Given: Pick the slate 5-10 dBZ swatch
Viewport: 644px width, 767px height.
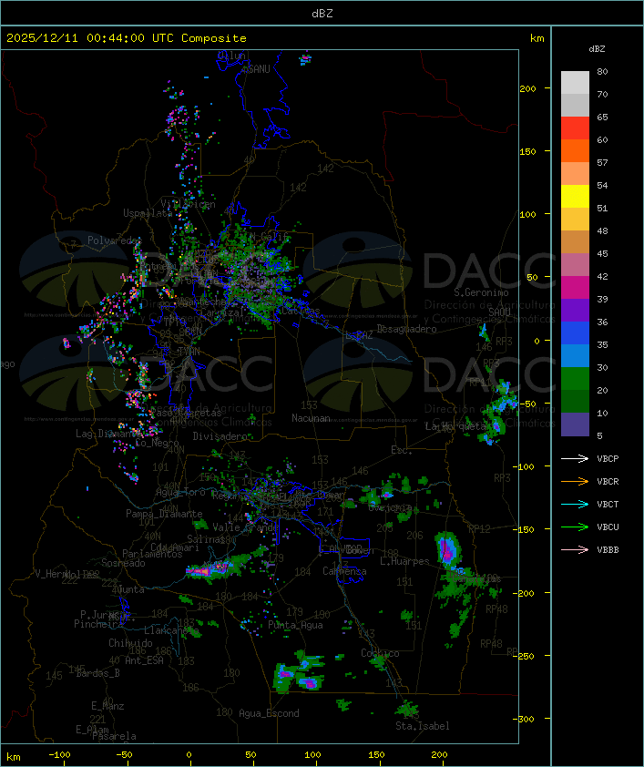Looking at the screenshot, I should [x=575, y=424].
